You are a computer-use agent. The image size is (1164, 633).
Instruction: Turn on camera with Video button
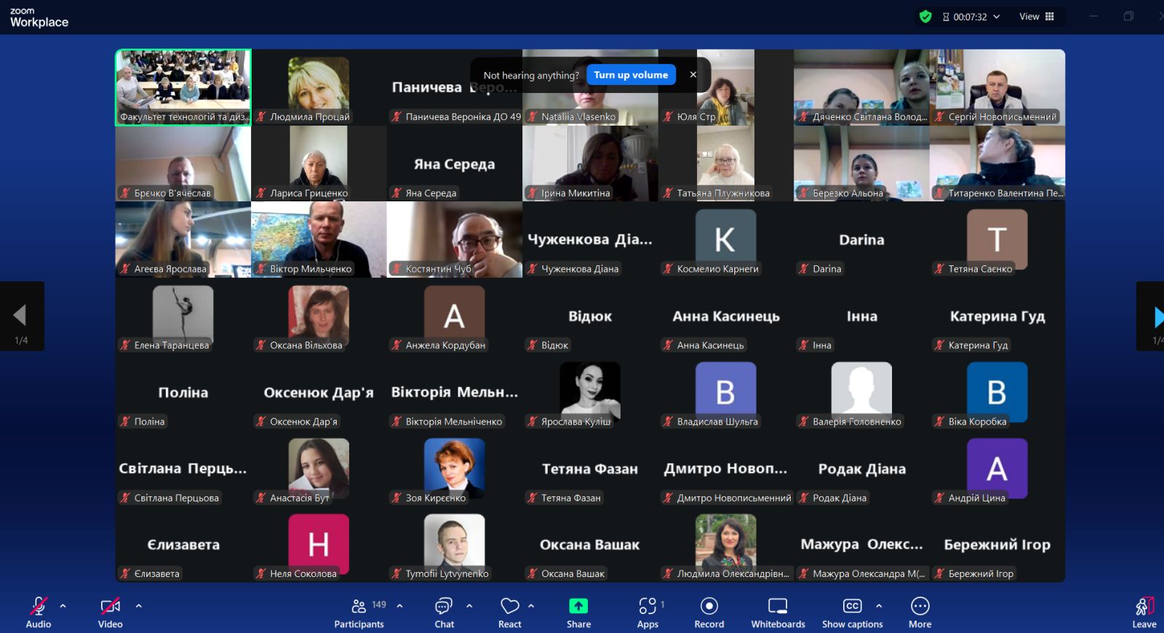pos(110,613)
